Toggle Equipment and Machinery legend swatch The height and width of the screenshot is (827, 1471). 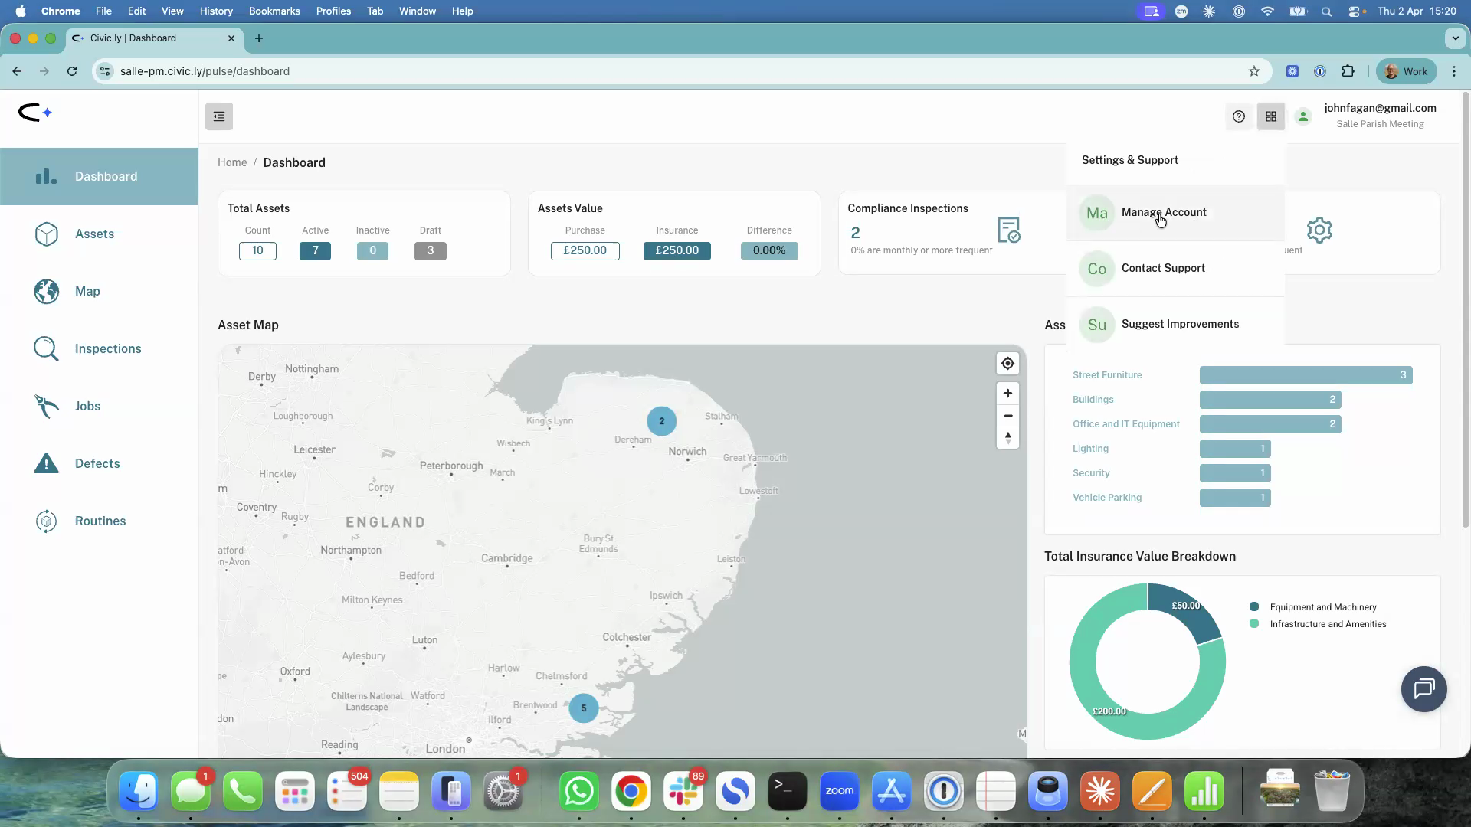coord(1254,606)
